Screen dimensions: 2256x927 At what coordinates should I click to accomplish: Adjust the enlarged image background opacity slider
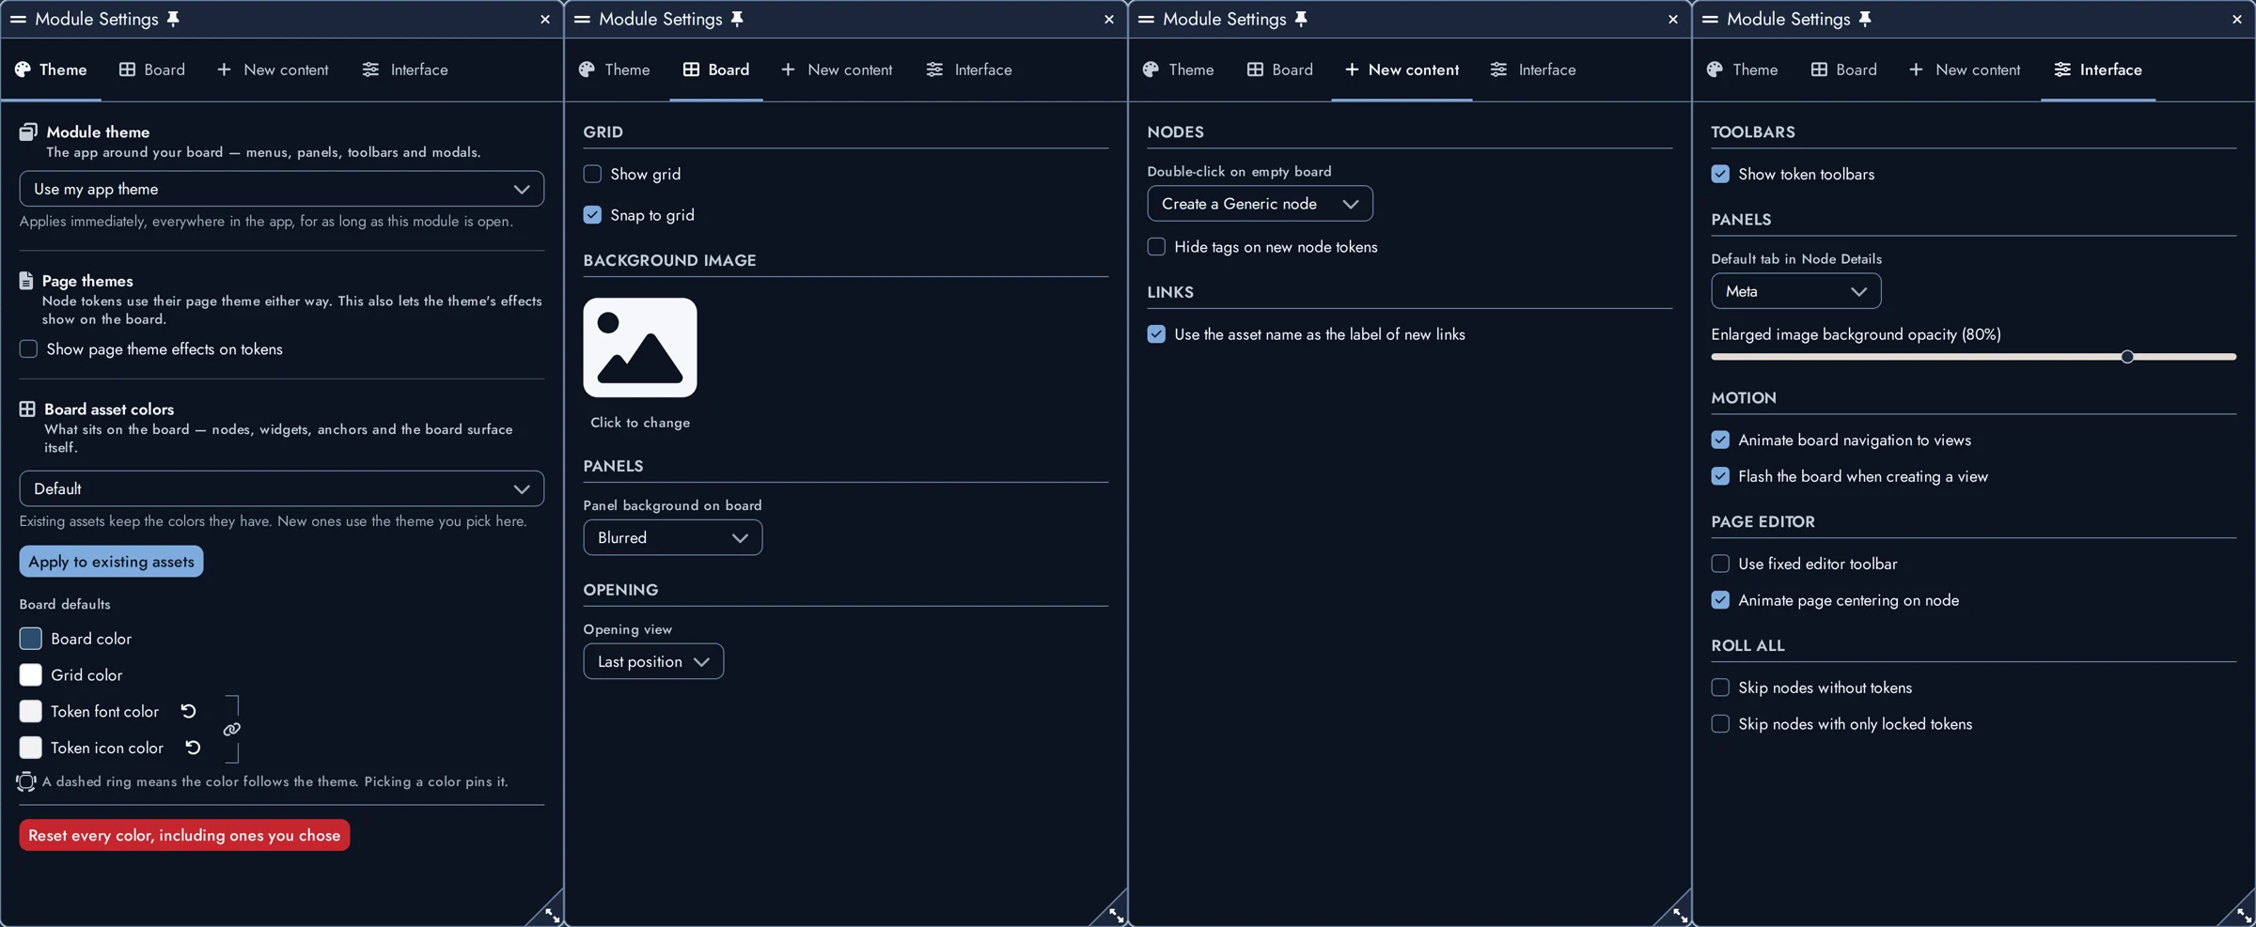point(1973,357)
